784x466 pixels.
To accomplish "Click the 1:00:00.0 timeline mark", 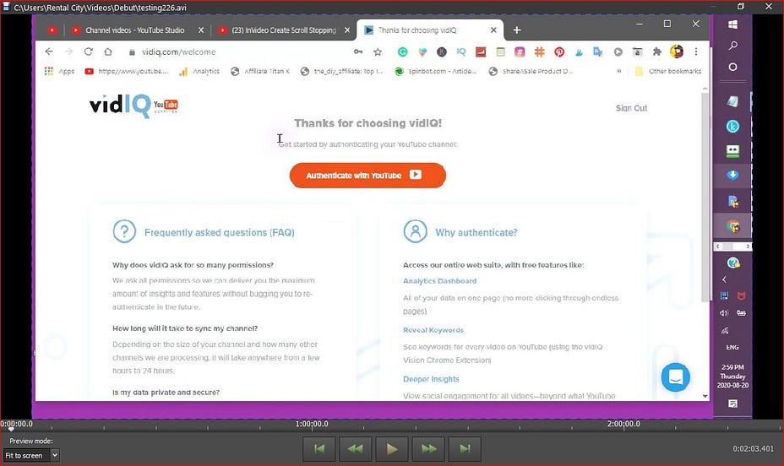I will (312, 424).
